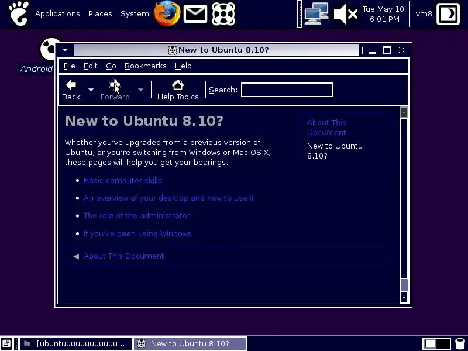468x351 pixels.
Task: Open Help Topics home icon
Action: [178, 90]
